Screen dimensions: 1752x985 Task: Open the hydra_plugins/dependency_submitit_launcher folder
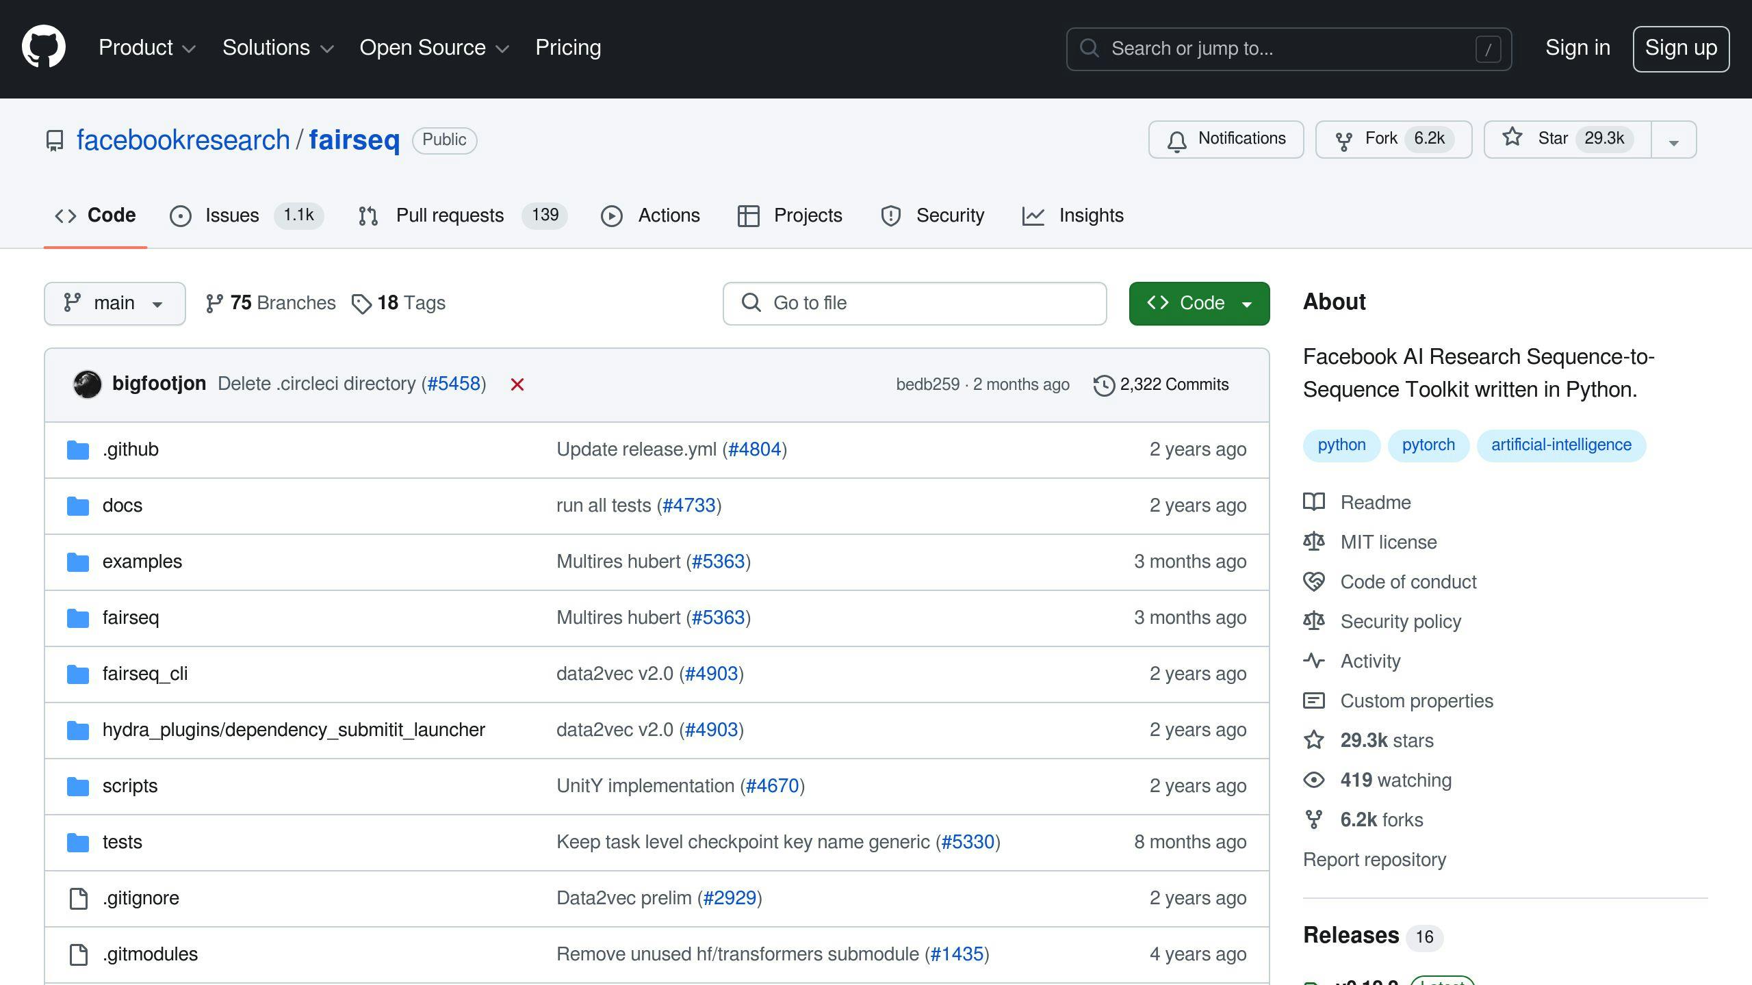294,730
